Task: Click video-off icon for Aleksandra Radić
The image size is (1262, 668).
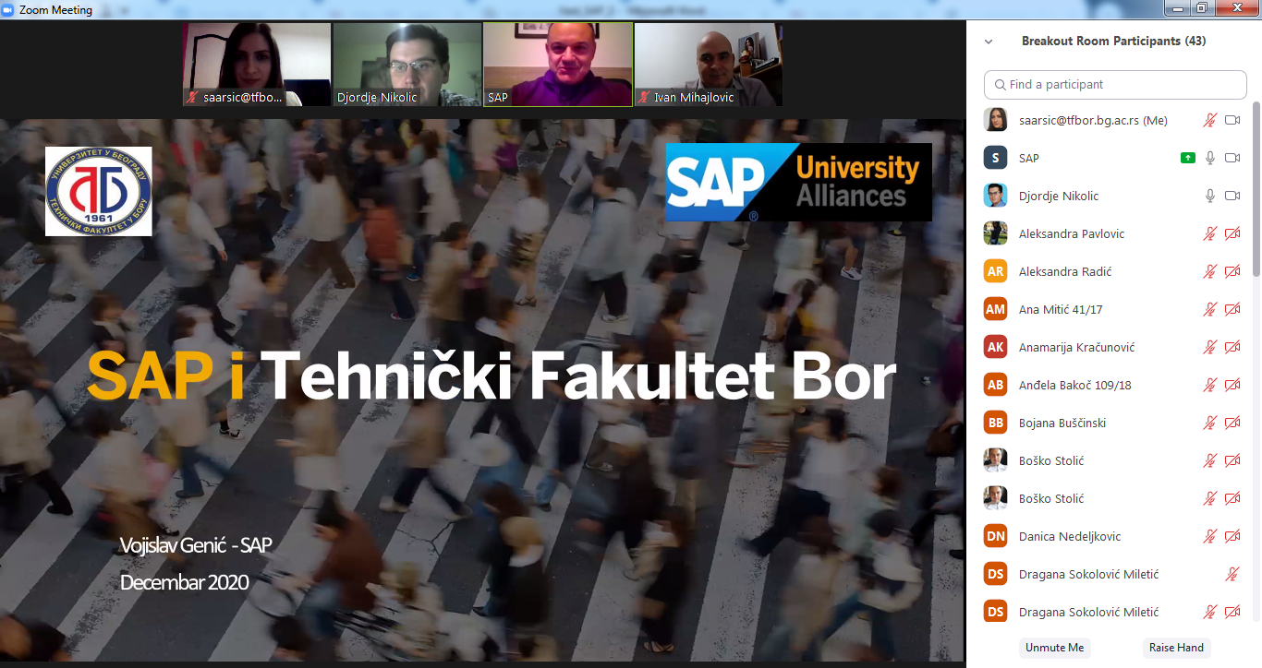Action: 1232,271
